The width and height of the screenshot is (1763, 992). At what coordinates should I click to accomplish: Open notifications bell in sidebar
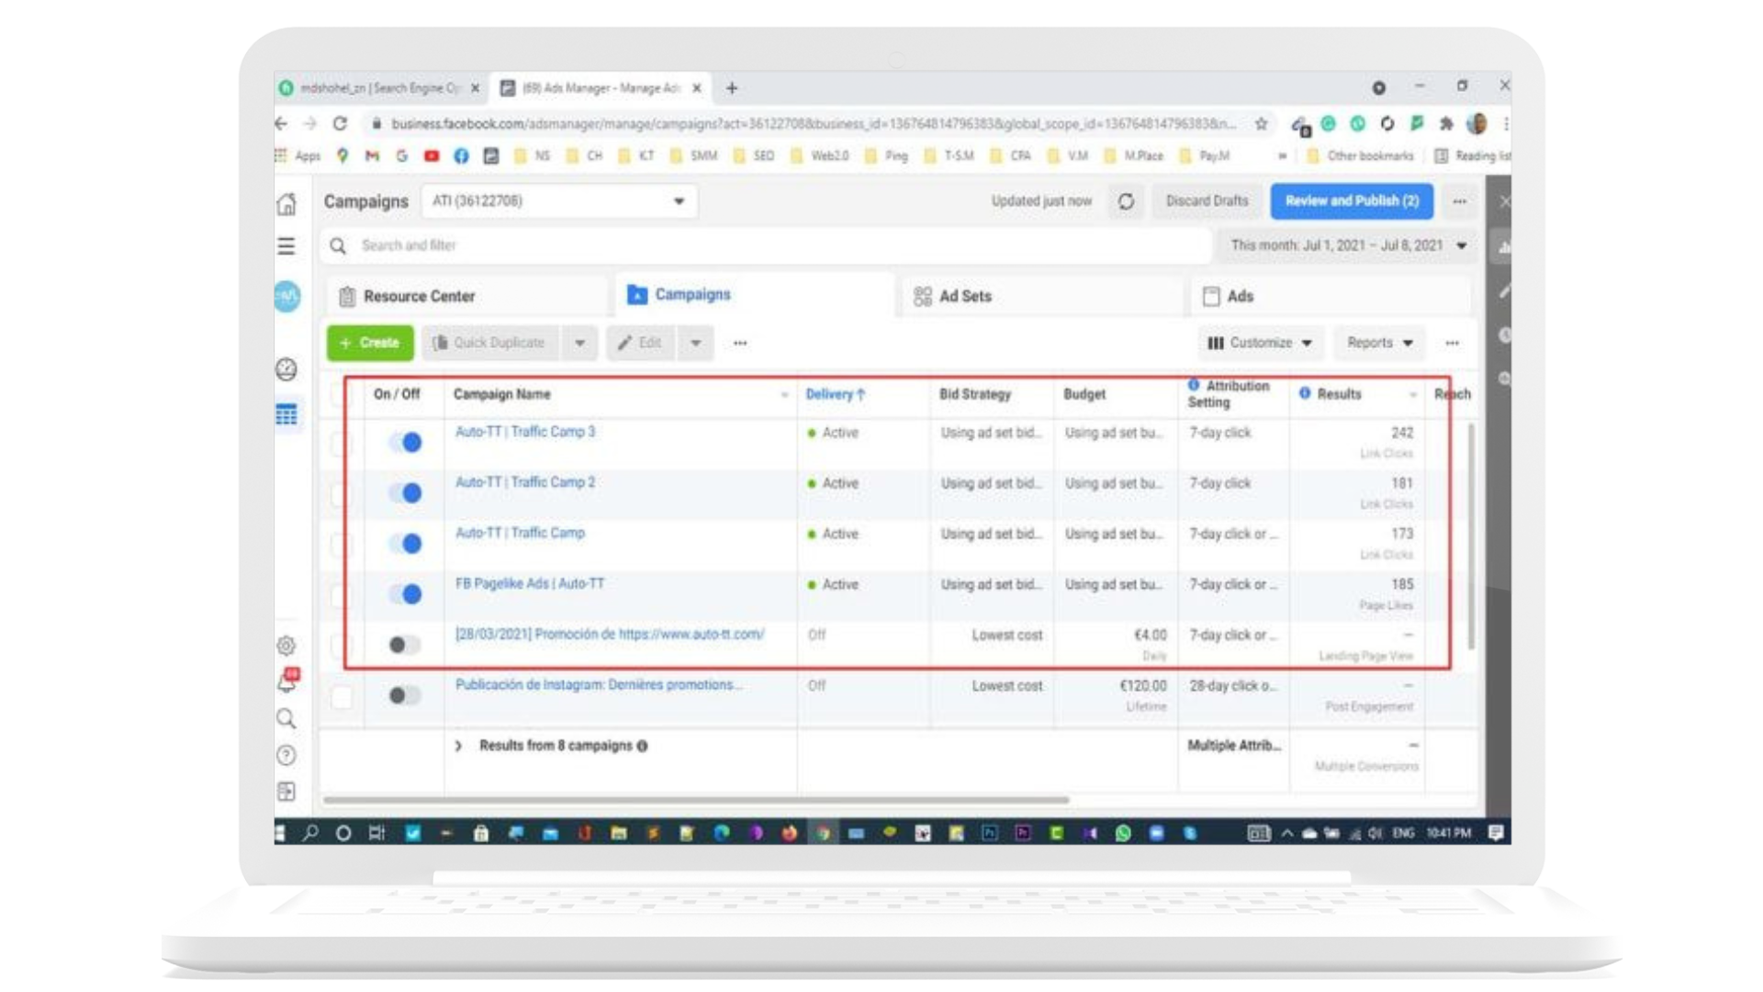pos(286,682)
